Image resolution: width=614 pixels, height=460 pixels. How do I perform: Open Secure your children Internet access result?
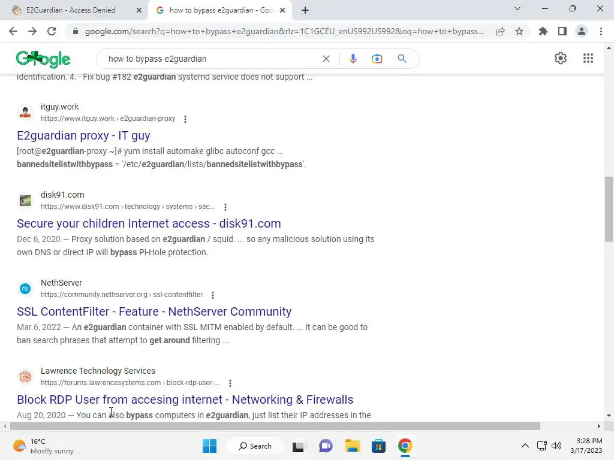(x=149, y=223)
